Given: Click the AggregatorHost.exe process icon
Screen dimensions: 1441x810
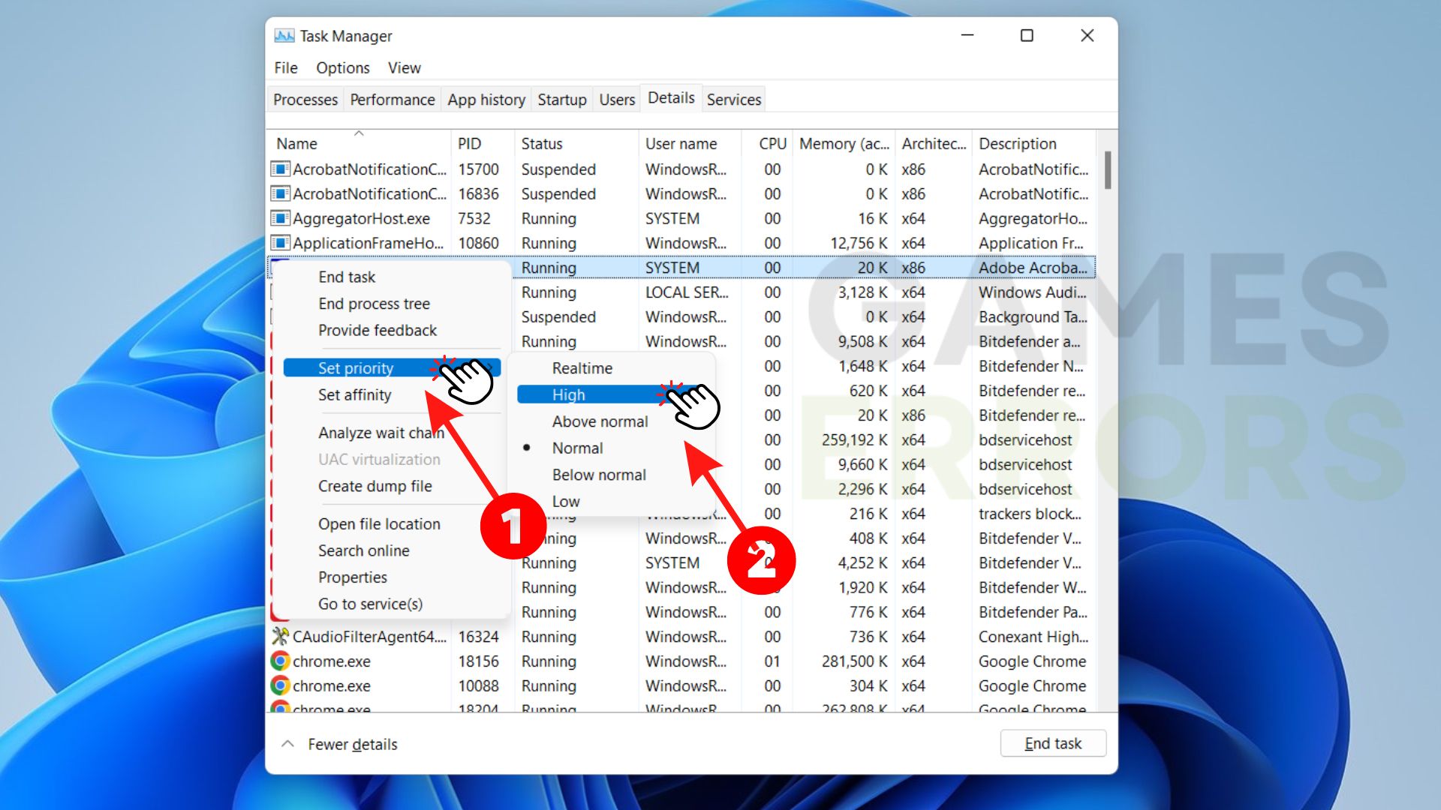Looking at the screenshot, I should [280, 219].
